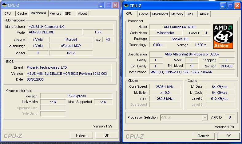Click the CPU-Z chip icon in the left title bar
The image size is (242, 144).
coord(4,5)
